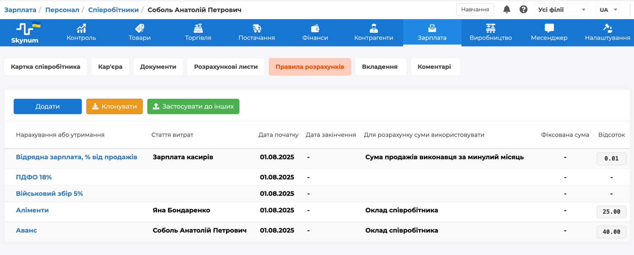Select the Кар'єра tab
The width and height of the screenshot is (634, 255).
pyautogui.click(x=110, y=67)
